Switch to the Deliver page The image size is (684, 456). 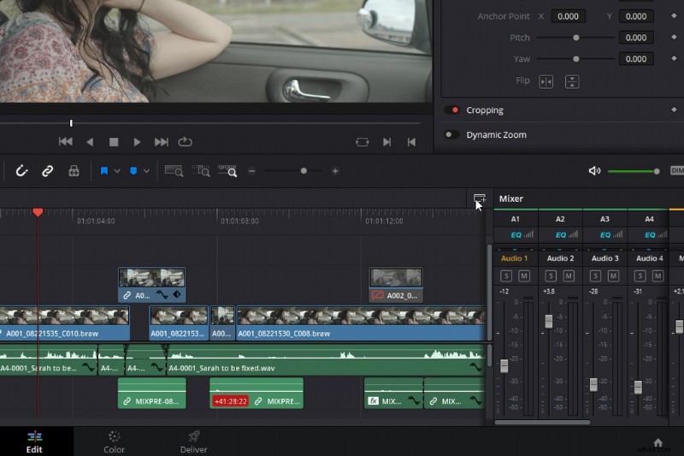point(194,442)
